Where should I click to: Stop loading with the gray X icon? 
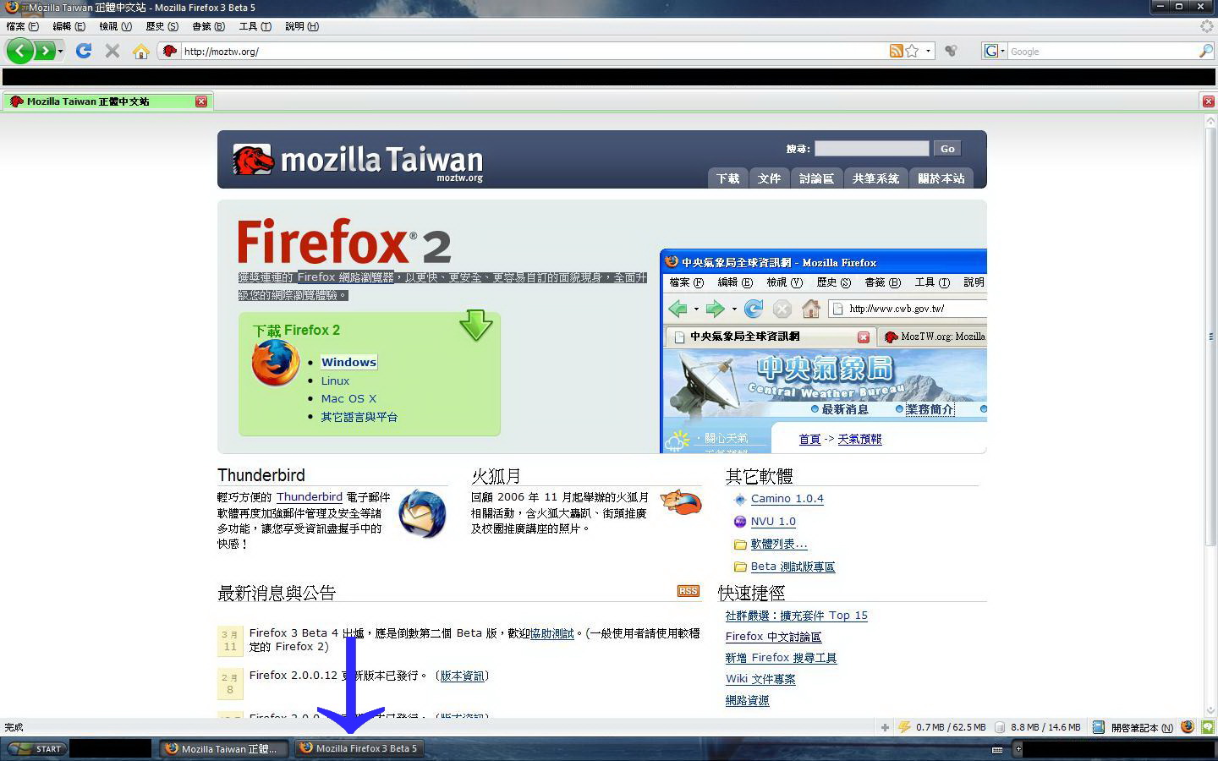[112, 51]
